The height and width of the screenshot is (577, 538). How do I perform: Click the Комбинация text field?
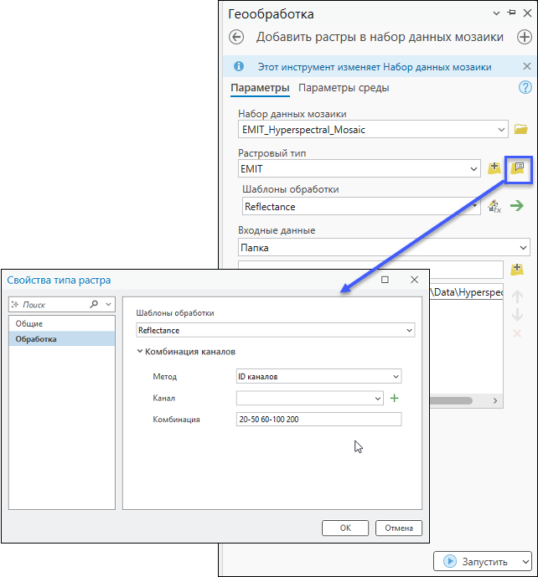318,419
